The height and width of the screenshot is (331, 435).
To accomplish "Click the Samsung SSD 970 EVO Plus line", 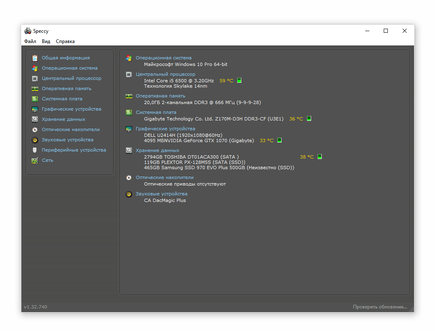I will pyautogui.click(x=219, y=168).
